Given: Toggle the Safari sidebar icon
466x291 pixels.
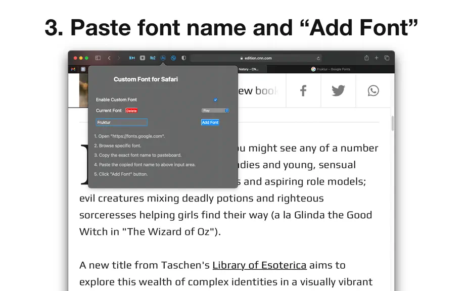Looking at the screenshot, I should (x=98, y=58).
